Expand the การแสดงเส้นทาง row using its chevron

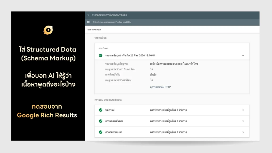(x=243, y=121)
